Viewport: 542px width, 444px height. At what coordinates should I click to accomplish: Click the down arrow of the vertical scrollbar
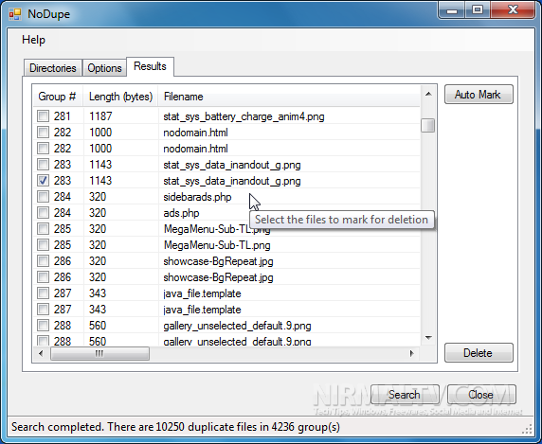point(428,338)
